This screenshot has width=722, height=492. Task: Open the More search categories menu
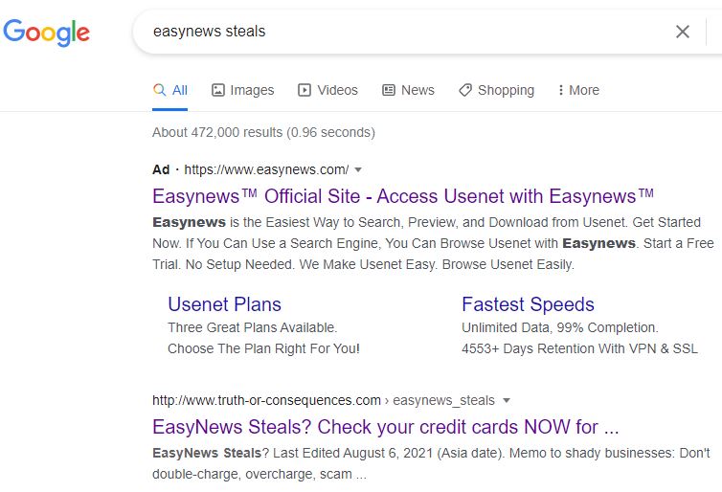pos(578,90)
